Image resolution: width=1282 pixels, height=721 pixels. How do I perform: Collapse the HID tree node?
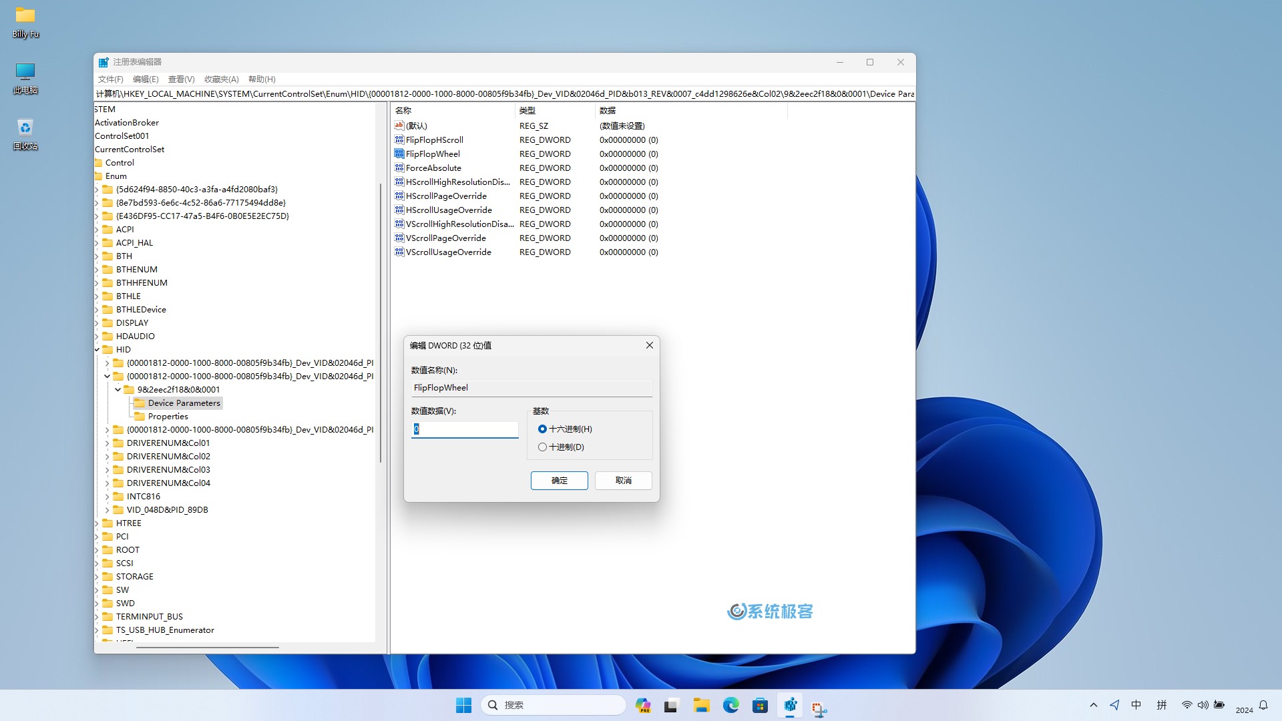[97, 350]
